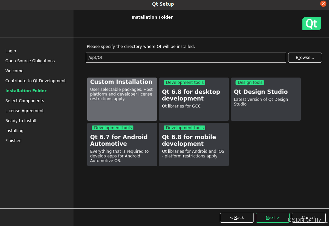The height and width of the screenshot is (226, 329).
Task: Go back with the < Back button
Action: pyautogui.click(x=237, y=218)
